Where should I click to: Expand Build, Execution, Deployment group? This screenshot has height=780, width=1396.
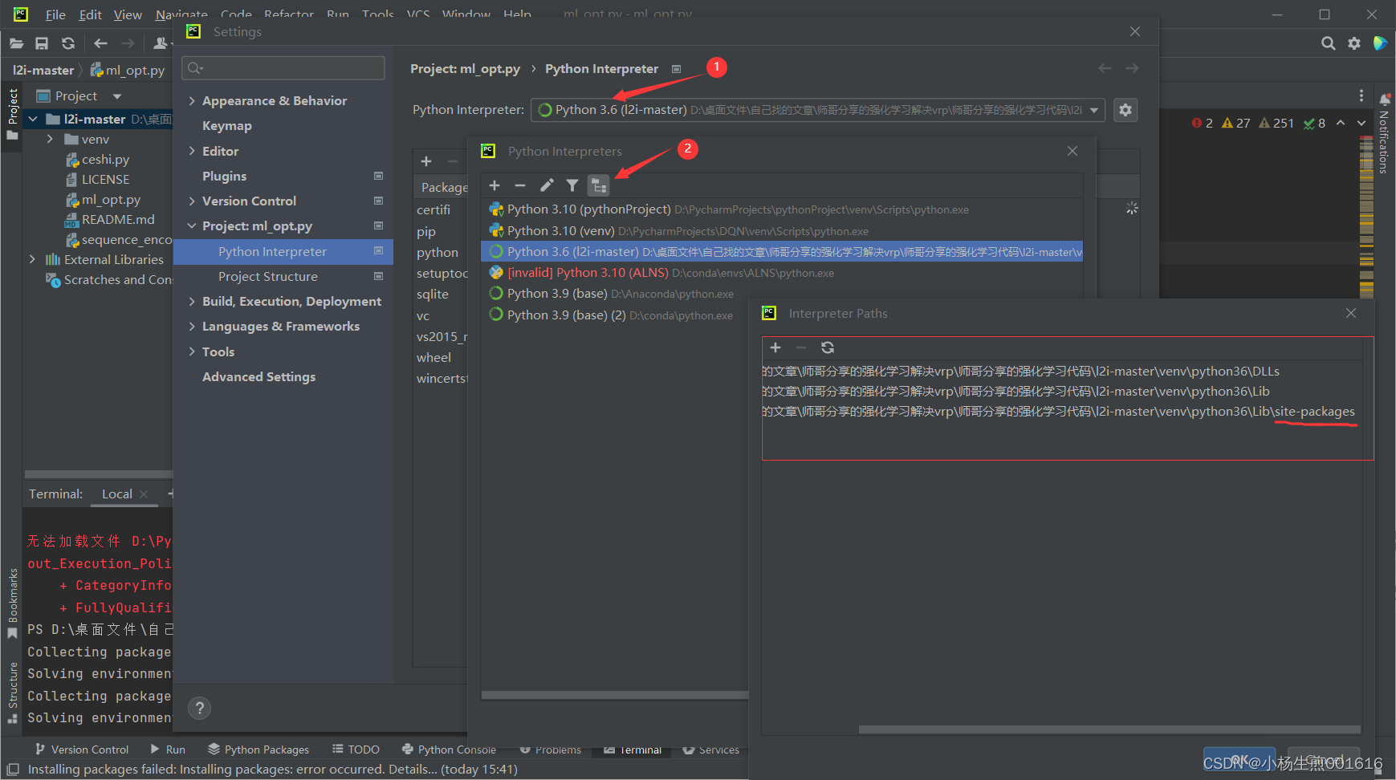click(192, 302)
